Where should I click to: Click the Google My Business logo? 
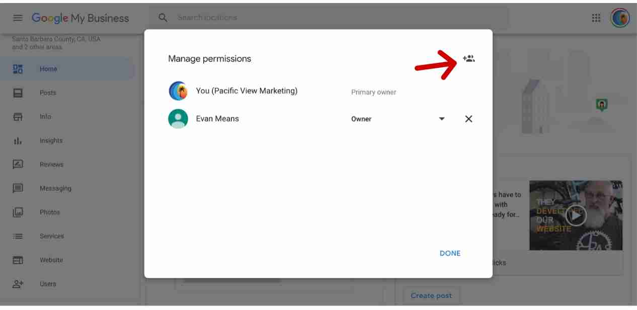[81, 18]
